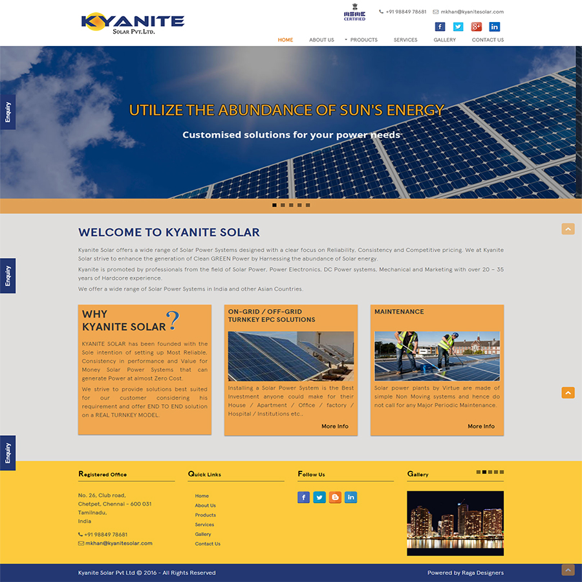Open CONTACT US in the navigation bar

pos(488,39)
